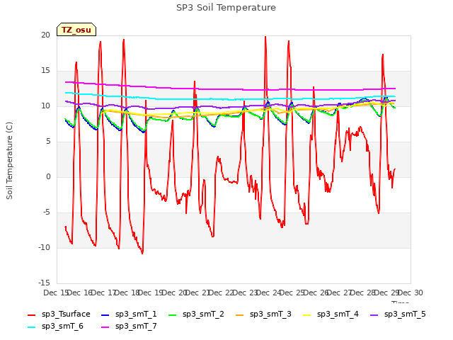
Task: Click the Dec 30 x-axis tick label
Action: (411, 293)
